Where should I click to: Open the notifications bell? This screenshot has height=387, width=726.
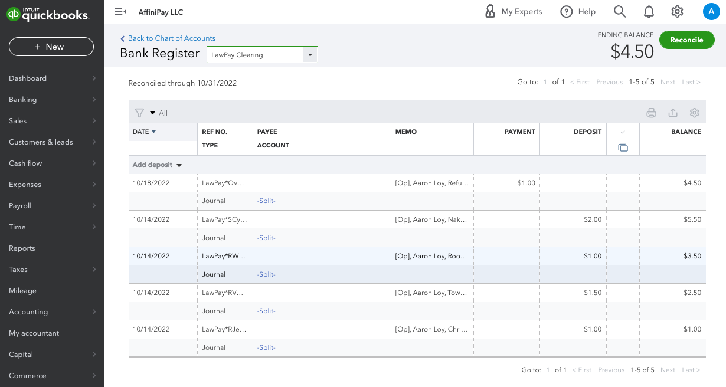coord(649,12)
